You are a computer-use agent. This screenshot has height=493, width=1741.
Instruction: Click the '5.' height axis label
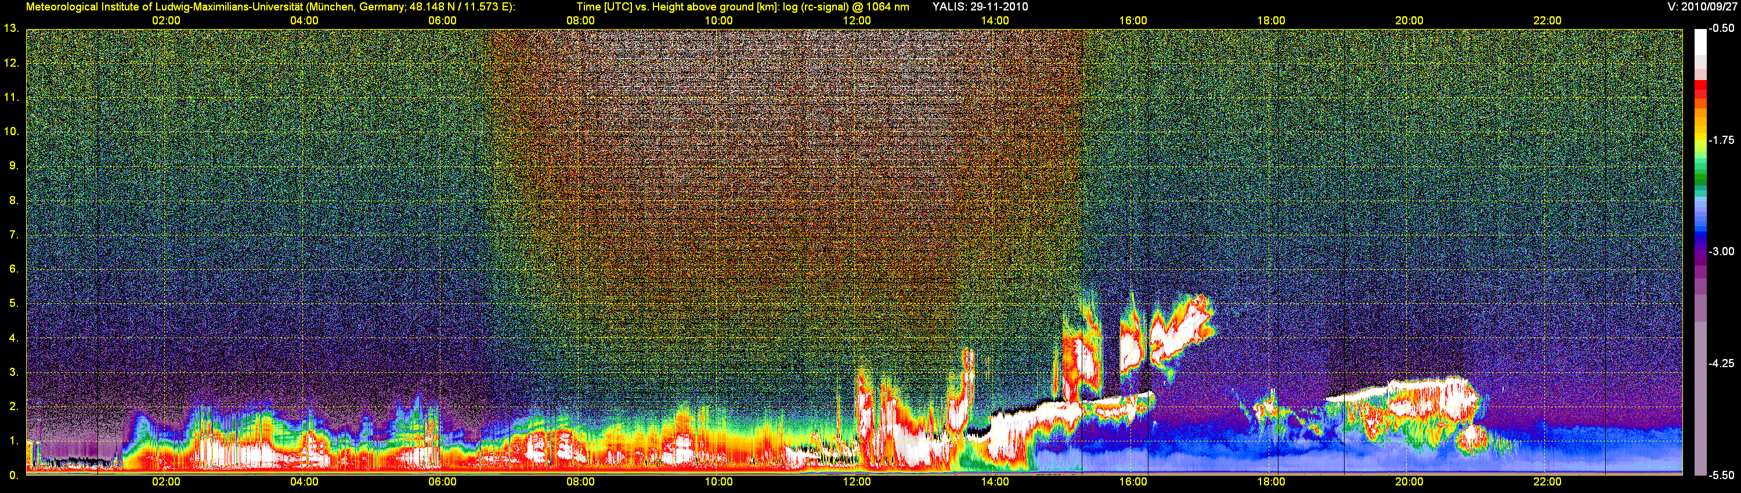[13, 303]
